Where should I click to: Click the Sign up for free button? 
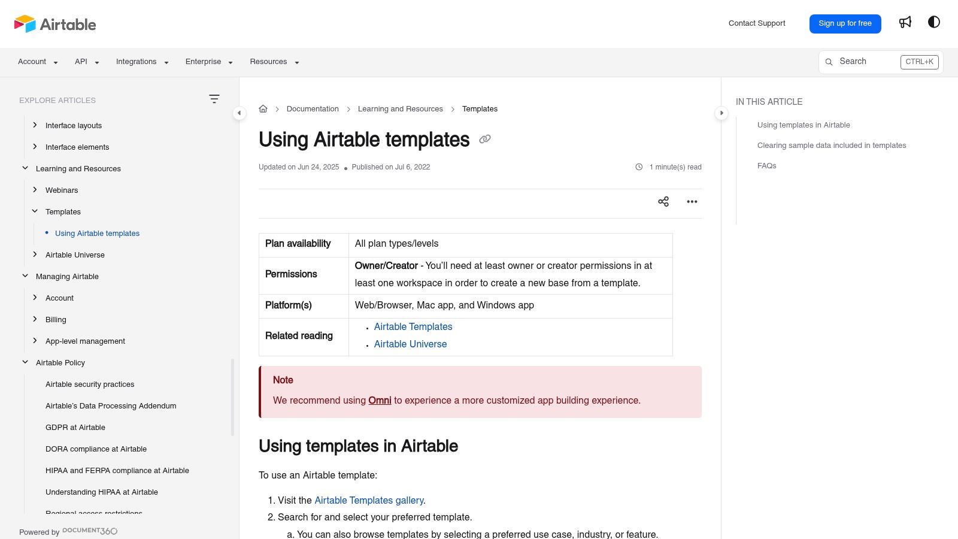click(845, 23)
